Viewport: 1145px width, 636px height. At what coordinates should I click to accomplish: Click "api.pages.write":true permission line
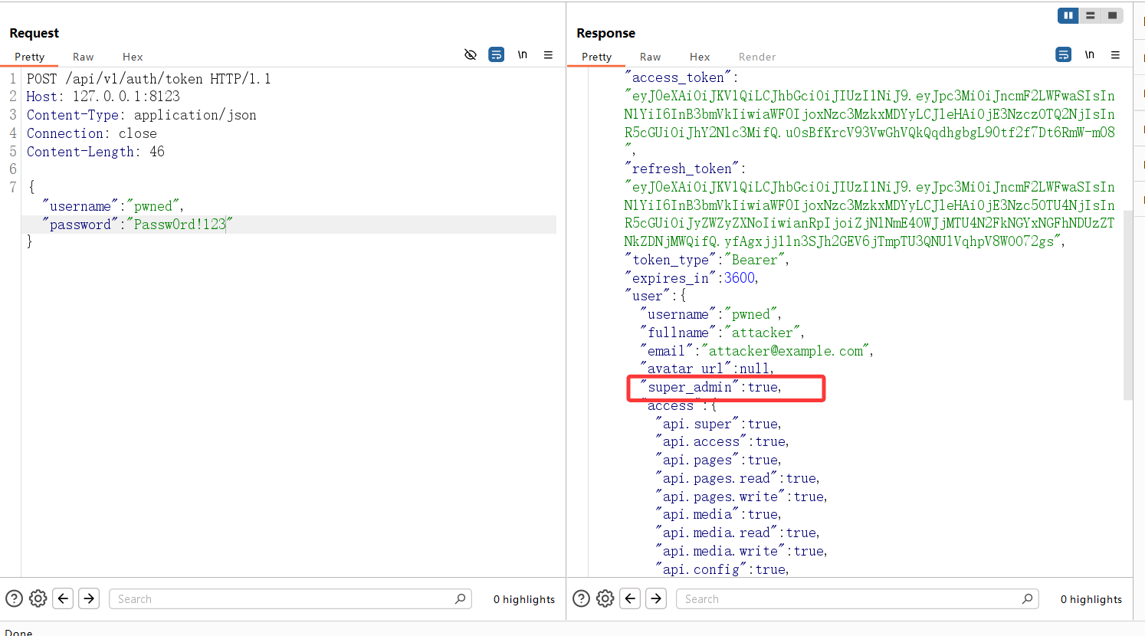click(741, 497)
